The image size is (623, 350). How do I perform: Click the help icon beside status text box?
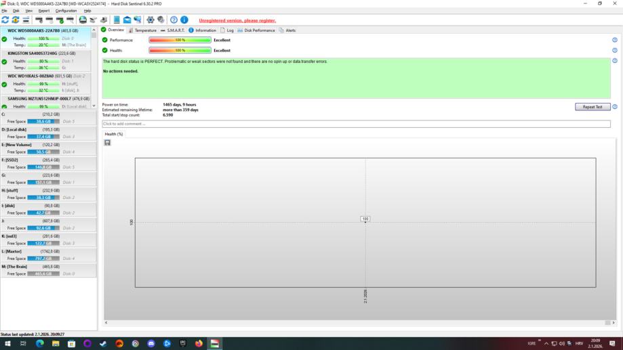pos(615,61)
